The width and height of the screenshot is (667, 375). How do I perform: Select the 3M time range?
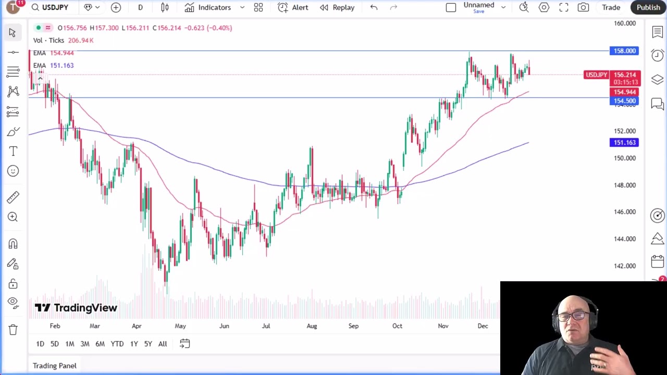coord(85,344)
